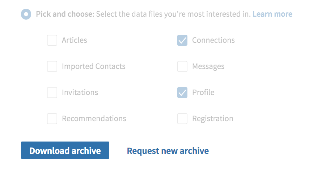Click Request new archive link
The image size is (309, 180).
click(168, 151)
